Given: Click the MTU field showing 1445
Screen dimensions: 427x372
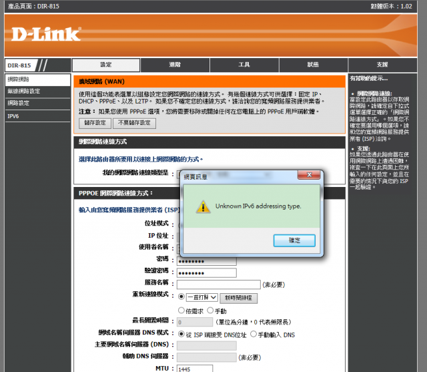Looking at the screenshot, I should 195,369.
